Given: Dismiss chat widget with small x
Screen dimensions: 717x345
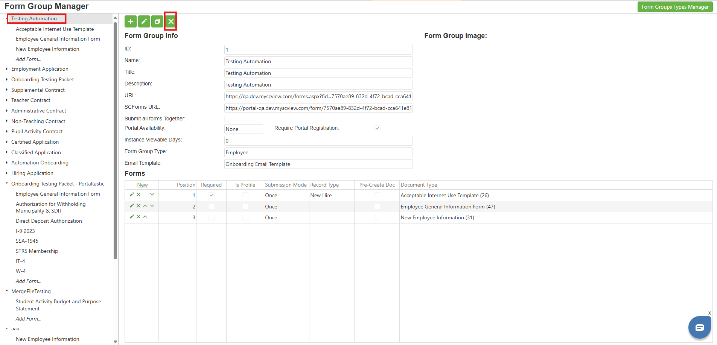Looking at the screenshot, I should click(x=709, y=313).
